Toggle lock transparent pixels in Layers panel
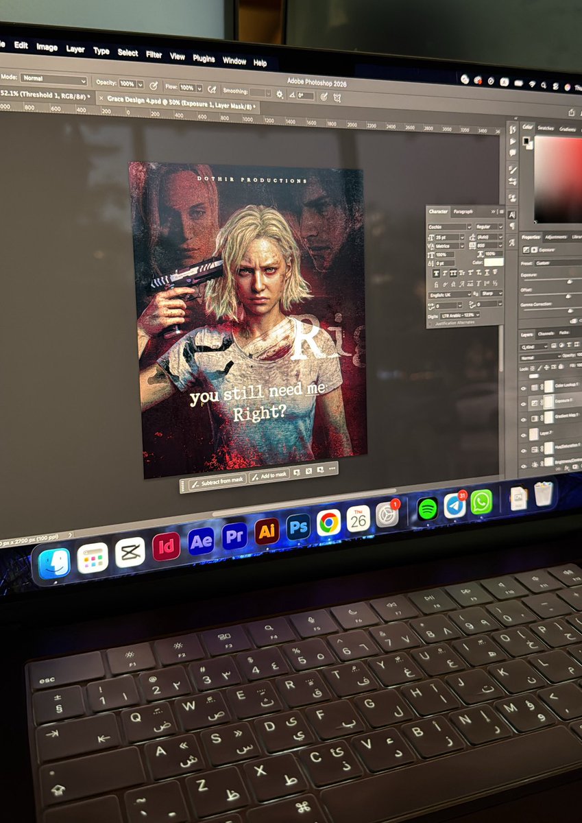The image size is (582, 823). tap(532, 368)
